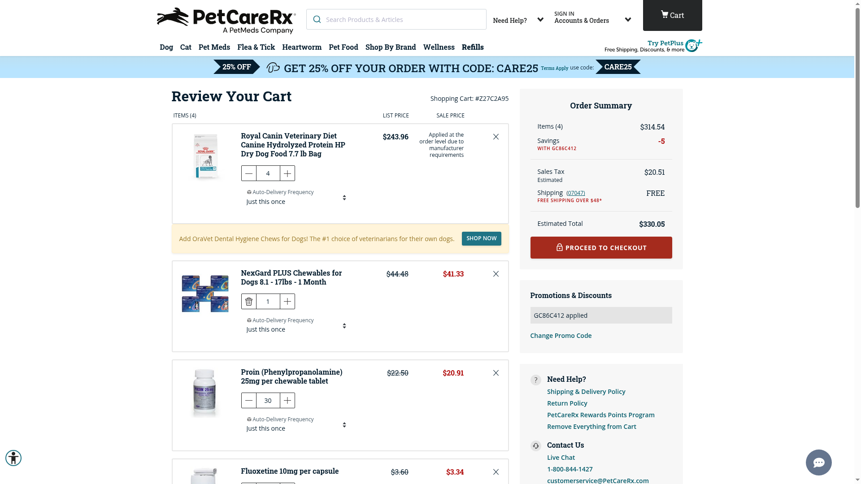Increase Proin tablet quantity with plus
This screenshot has width=861, height=484.
pyautogui.click(x=287, y=401)
